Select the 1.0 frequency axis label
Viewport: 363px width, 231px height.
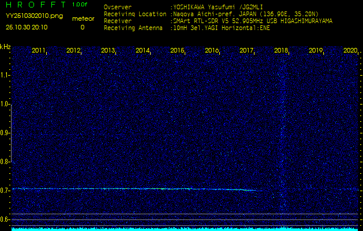(x=5, y=104)
